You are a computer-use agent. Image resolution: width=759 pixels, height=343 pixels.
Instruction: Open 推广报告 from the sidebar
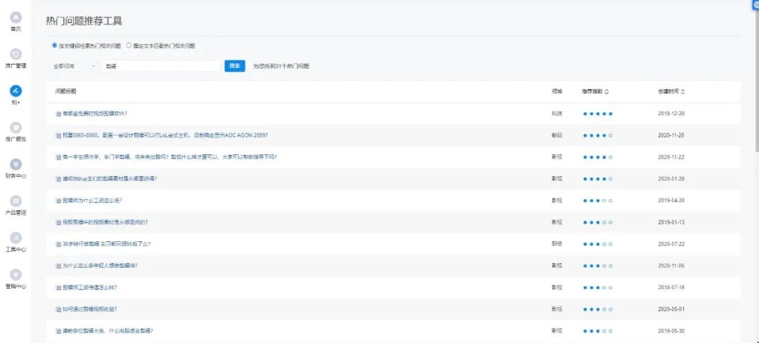click(15, 128)
